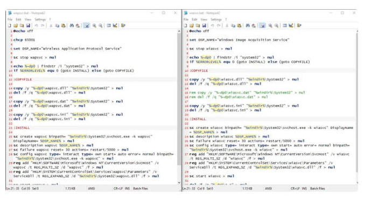Screen dimensions: 372x201
Task: Click Batch Files scheme in wapsvc.bat status bar
Action: click(141, 189)
